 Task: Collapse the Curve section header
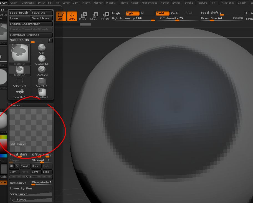tap(16, 105)
